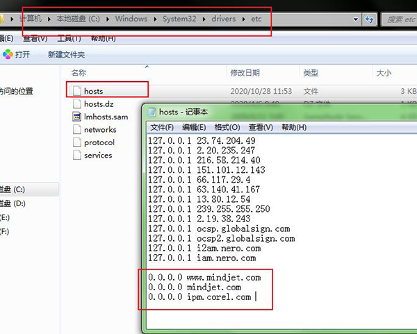The image size is (417, 334).
Task: Expand arrow after 计算机 in breadcrumb
Action: pyautogui.click(x=49, y=19)
